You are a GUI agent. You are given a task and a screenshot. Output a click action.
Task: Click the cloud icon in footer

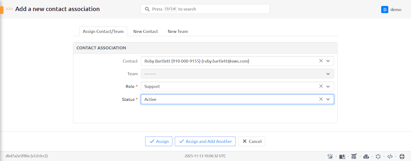[366, 156]
